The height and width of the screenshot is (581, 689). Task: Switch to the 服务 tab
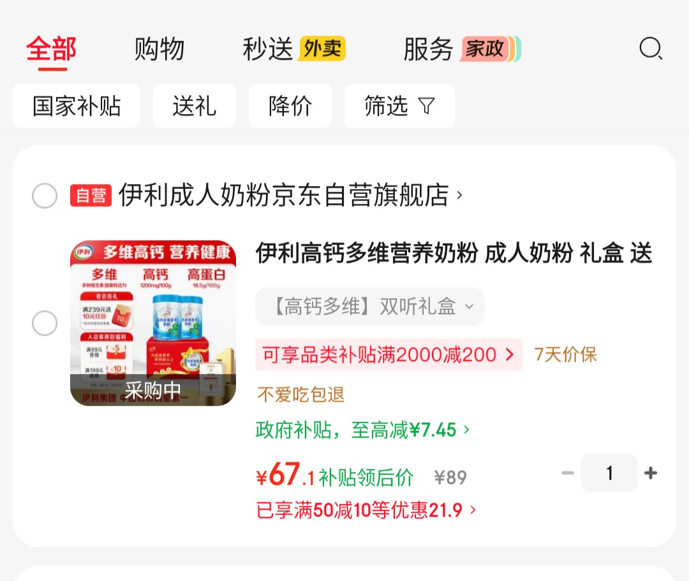point(428,48)
